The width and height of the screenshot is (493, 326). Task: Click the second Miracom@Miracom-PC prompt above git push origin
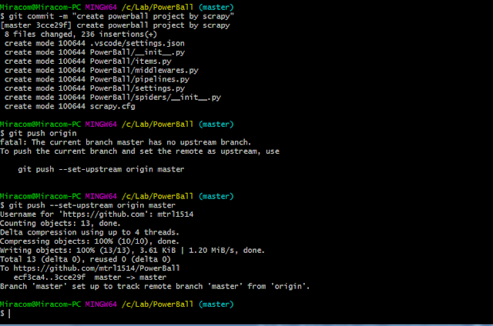click(116, 125)
